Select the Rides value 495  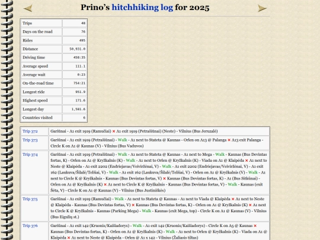click(x=82, y=40)
